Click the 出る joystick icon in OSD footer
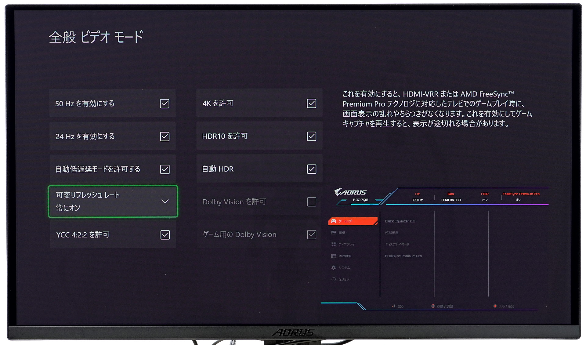Screen dimensions: 586x345 (394, 306)
